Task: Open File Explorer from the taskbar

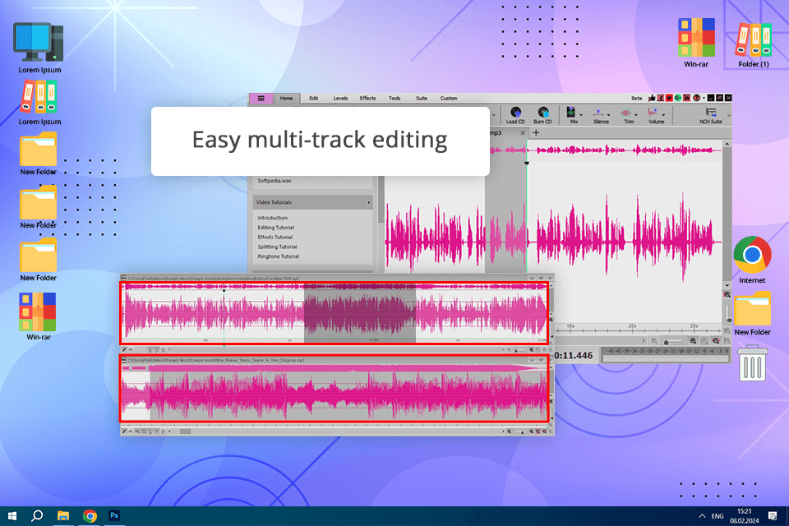Action: pos(63,516)
